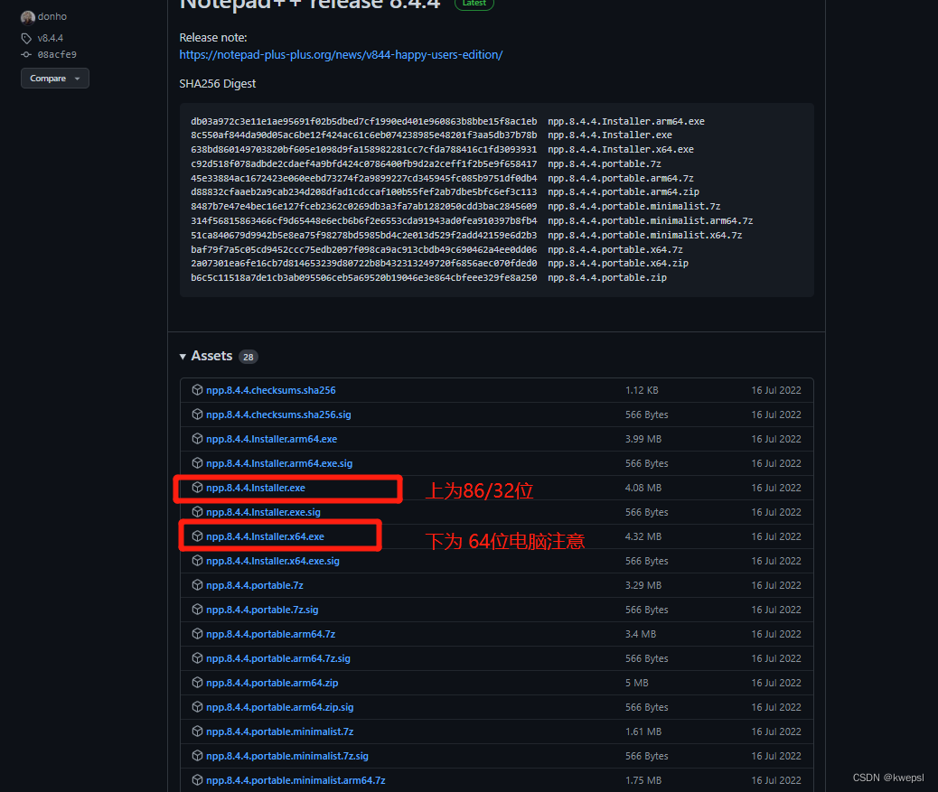Download npp.8.4.4.checksums.sha256

[x=271, y=390]
